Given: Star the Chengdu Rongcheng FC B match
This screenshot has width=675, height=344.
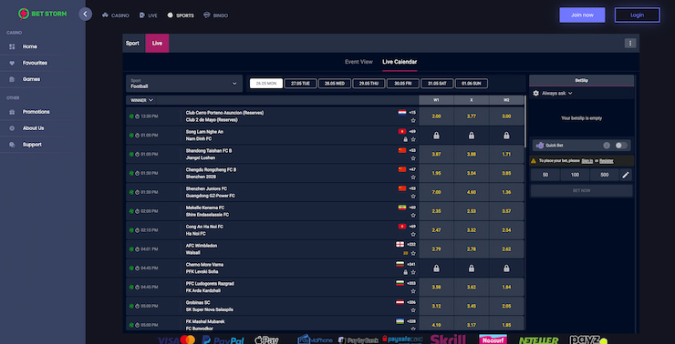Looking at the screenshot, I should coord(413,177).
